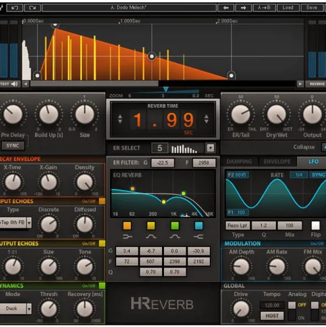Click the orange EQ node on graph
The image size is (326, 327).
click(x=133, y=189)
